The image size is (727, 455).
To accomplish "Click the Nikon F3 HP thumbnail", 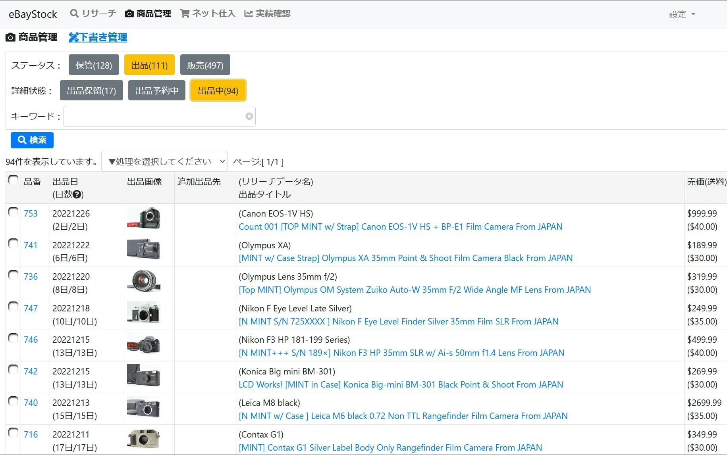I will tap(144, 344).
